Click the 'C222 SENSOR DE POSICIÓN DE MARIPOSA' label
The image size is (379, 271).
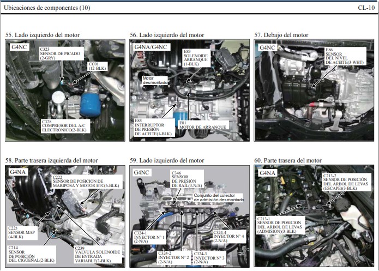point(87,182)
